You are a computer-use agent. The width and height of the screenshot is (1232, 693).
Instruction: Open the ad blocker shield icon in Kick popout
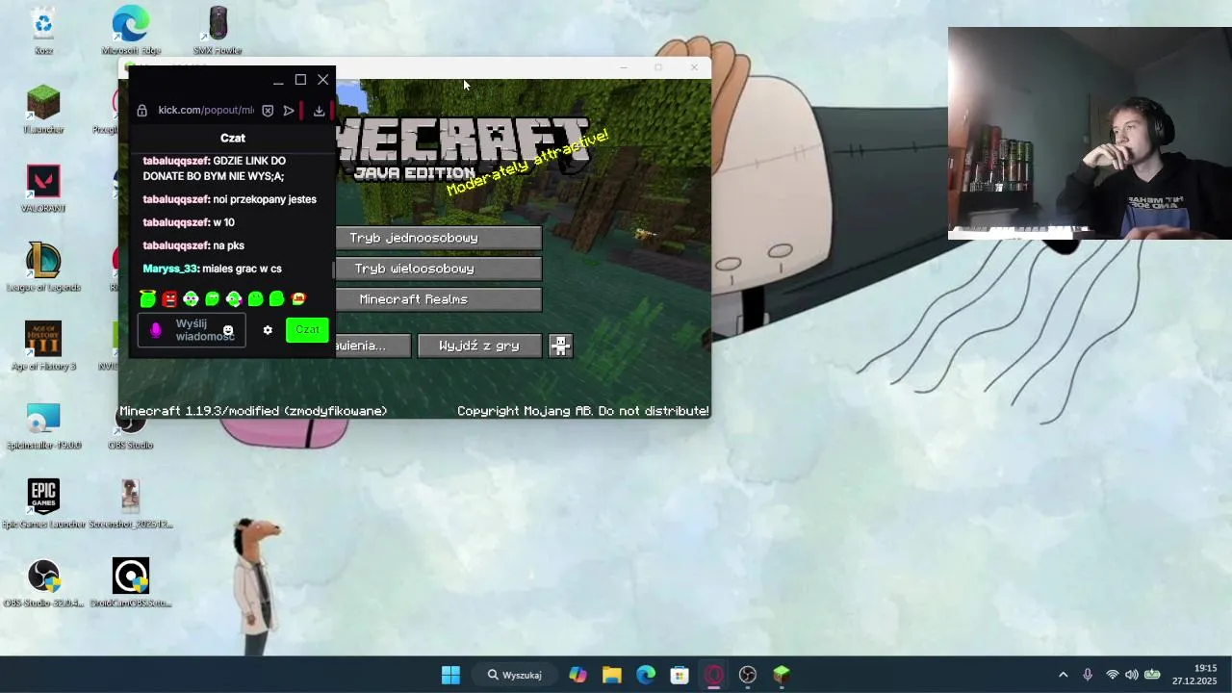pyautogui.click(x=268, y=111)
